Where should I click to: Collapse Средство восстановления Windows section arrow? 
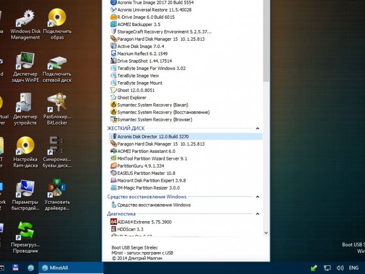[x=257, y=197]
